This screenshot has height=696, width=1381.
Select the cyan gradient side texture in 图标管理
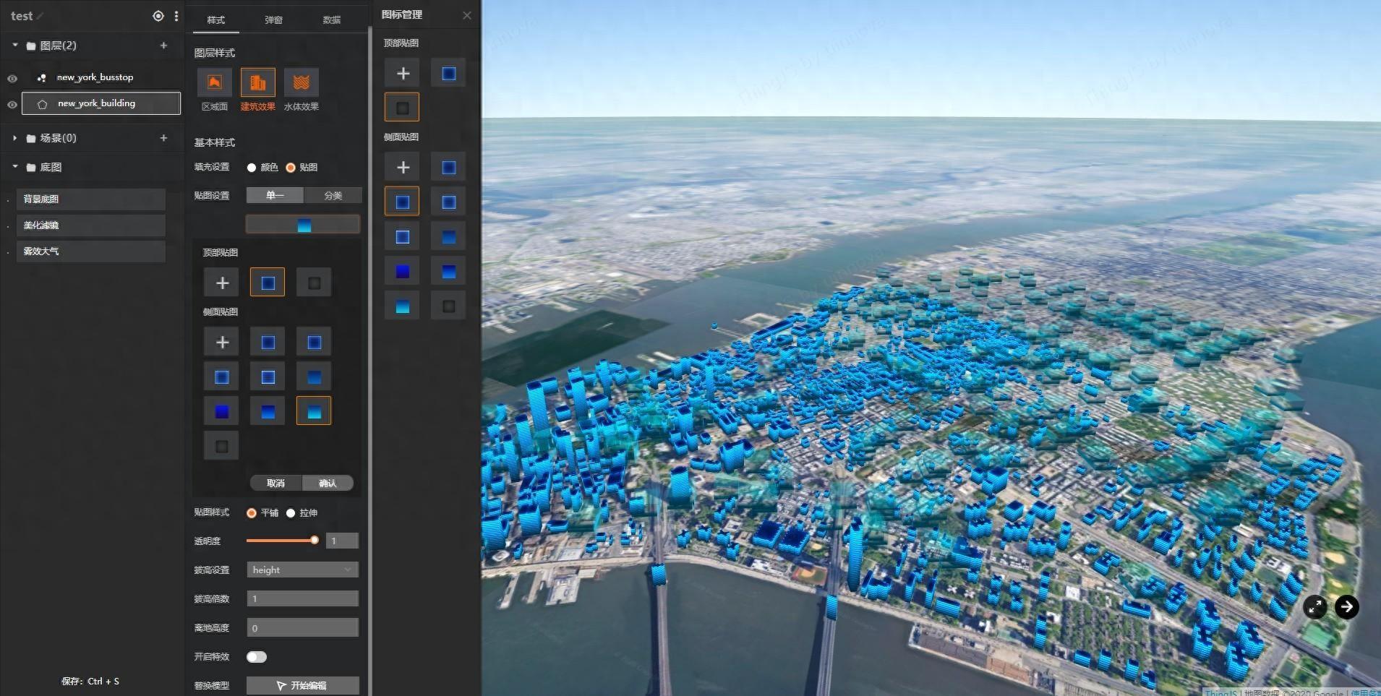click(403, 306)
